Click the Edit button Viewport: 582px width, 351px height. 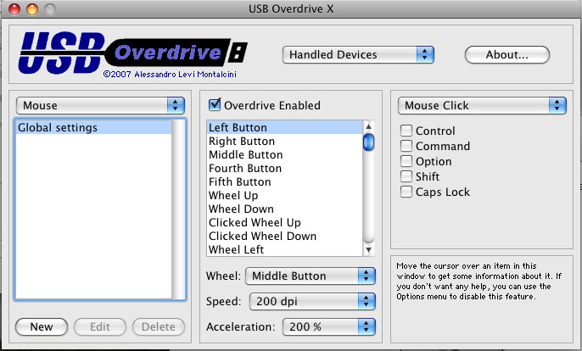100,327
